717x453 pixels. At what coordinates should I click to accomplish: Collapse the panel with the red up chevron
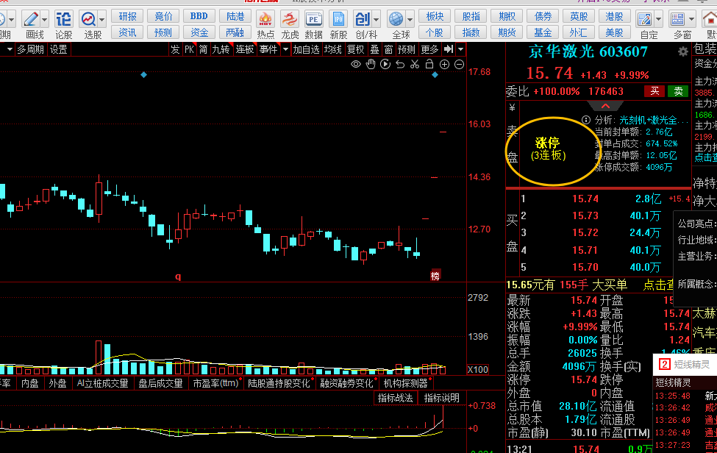coord(605,106)
